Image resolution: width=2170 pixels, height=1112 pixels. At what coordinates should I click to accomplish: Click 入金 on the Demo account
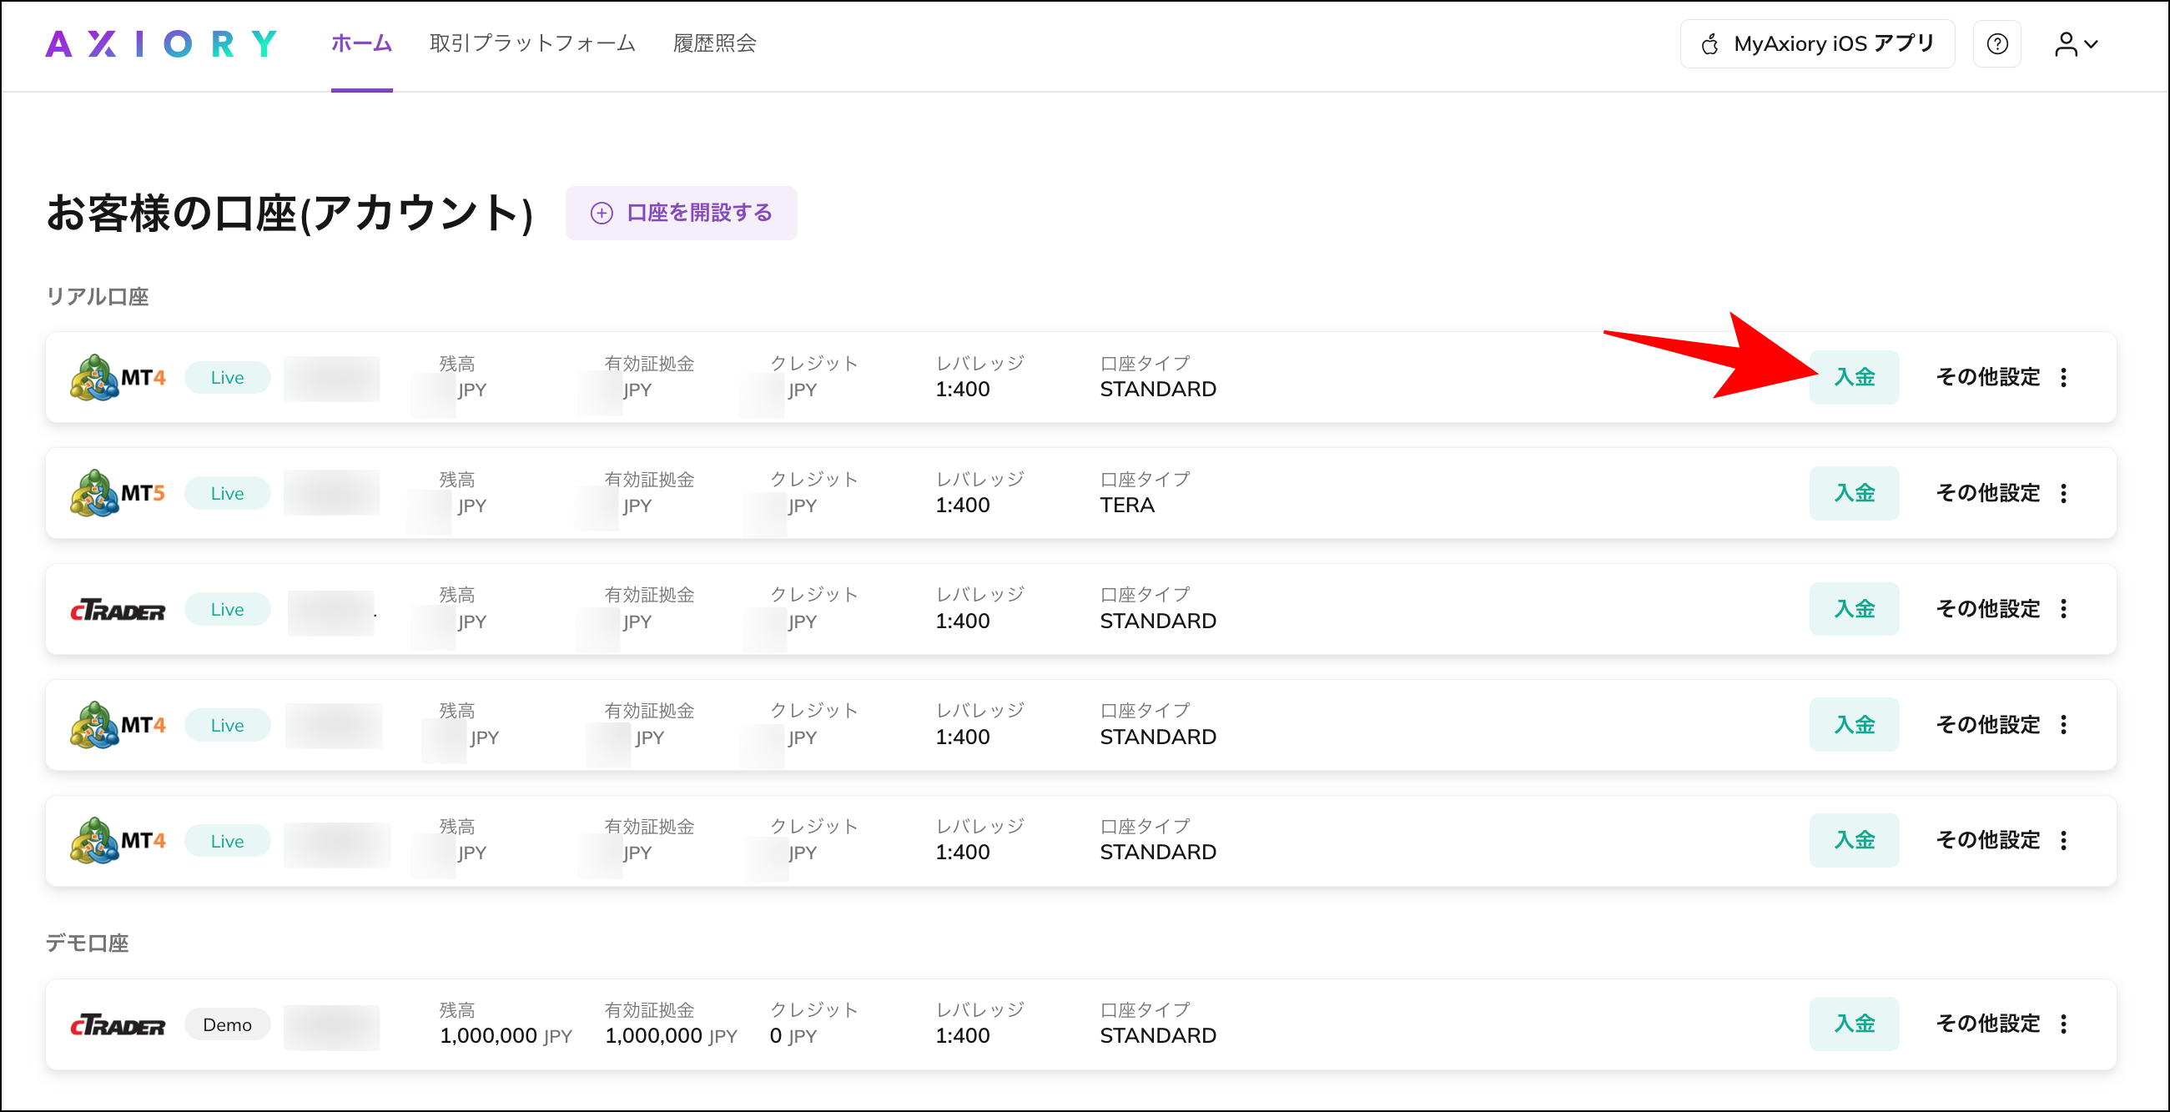(1854, 1024)
